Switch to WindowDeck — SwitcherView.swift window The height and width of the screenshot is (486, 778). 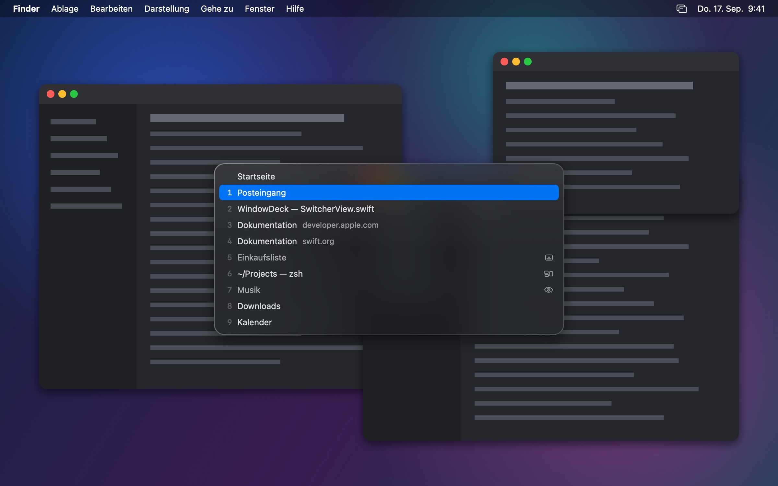(389, 209)
